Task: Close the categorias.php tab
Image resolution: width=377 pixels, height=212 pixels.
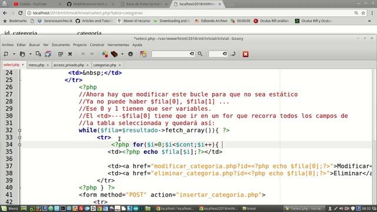Action: 120,65
